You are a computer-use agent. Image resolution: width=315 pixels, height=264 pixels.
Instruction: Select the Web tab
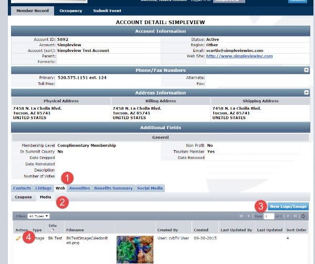point(60,188)
